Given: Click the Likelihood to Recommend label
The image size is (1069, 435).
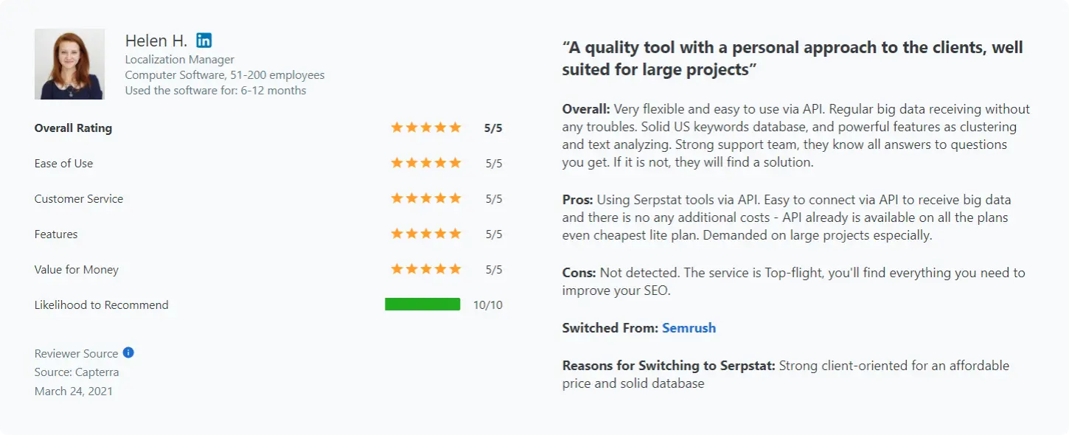Looking at the screenshot, I should (101, 304).
